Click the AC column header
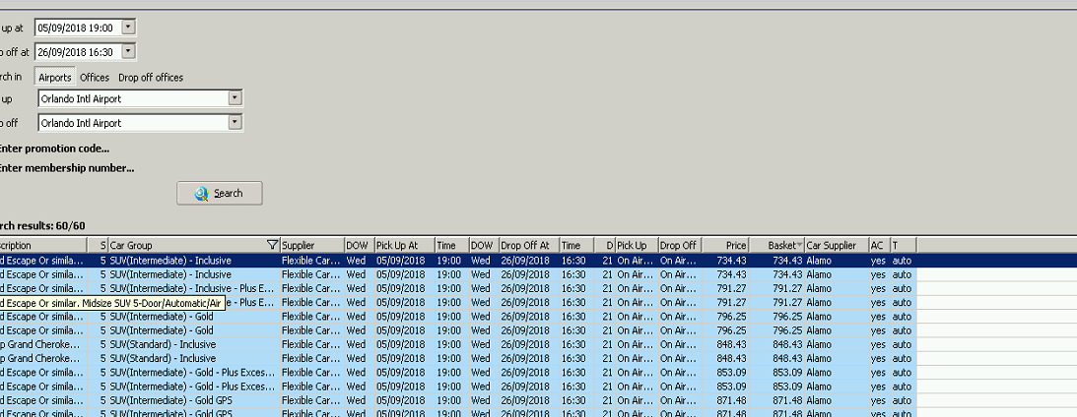The width and height of the screenshot is (1077, 417). pyautogui.click(x=879, y=245)
